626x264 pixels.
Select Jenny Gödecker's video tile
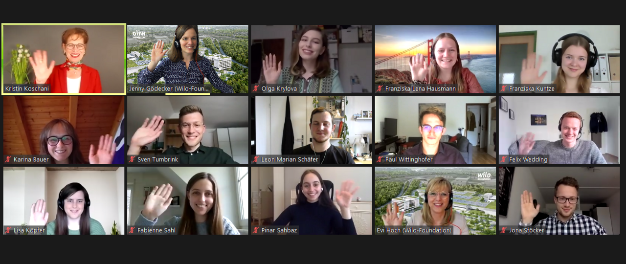[x=188, y=59]
